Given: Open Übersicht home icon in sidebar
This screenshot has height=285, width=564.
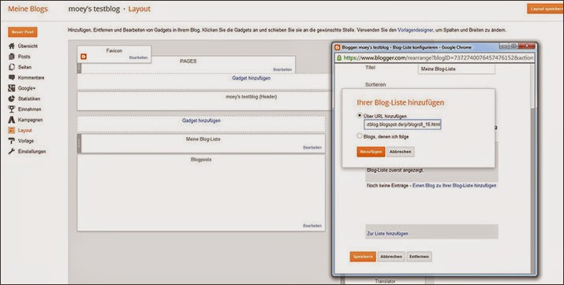Looking at the screenshot, I should [x=12, y=46].
